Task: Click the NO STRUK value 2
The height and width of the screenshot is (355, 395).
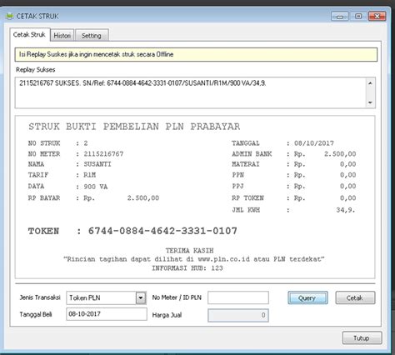Action: pos(86,143)
